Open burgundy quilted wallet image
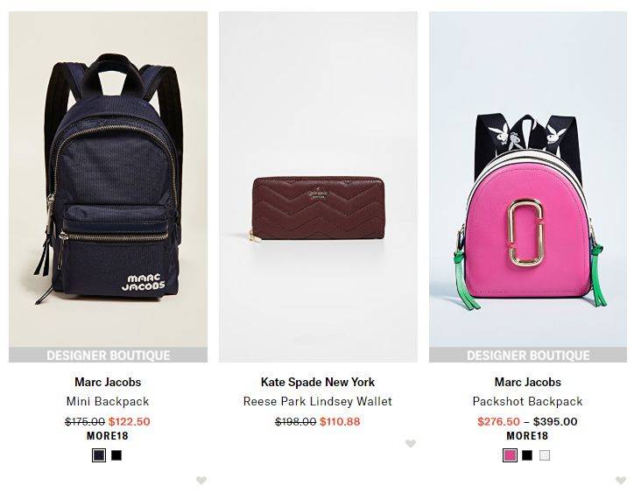Viewport: 634px width, 493px height. point(318,187)
